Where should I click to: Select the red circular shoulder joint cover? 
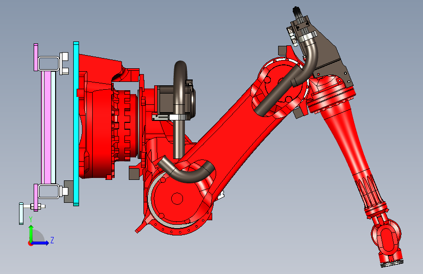point(177,199)
